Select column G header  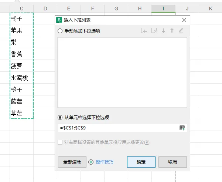pos(116,9)
